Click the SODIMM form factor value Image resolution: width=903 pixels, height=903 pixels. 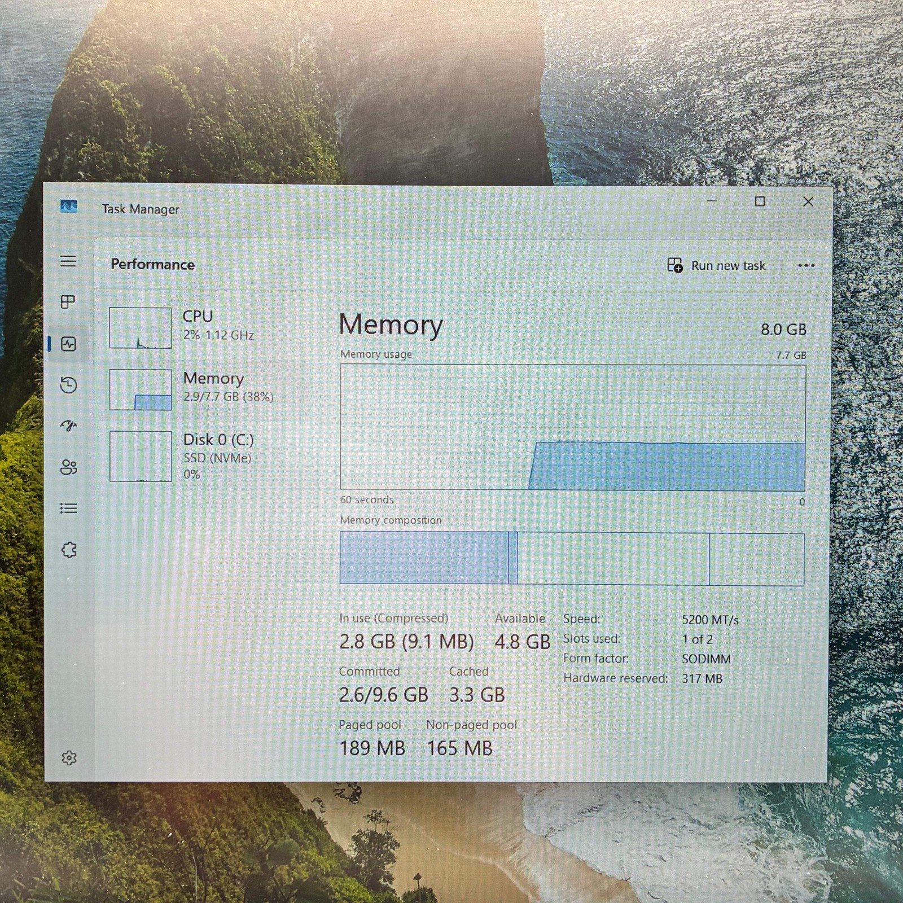tap(706, 659)
